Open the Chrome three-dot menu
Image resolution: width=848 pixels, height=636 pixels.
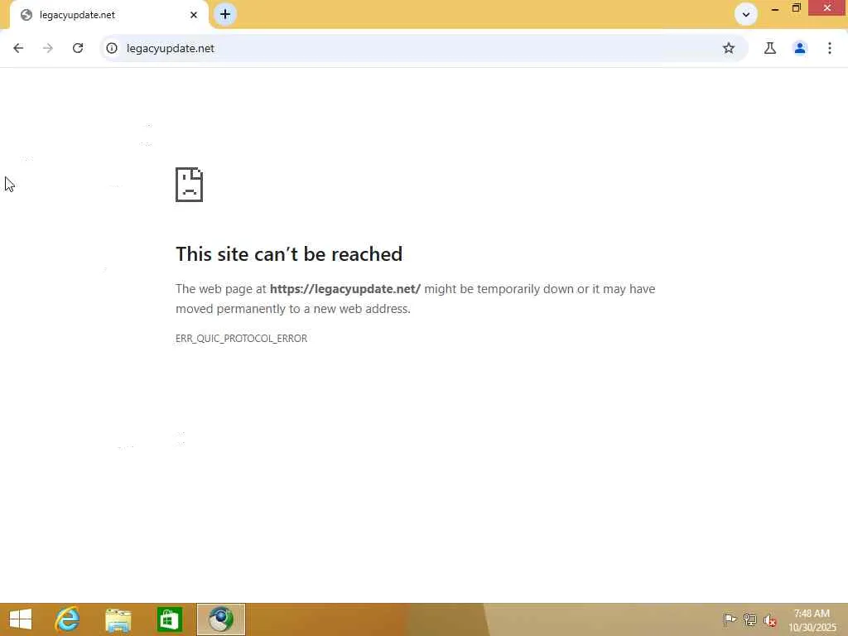(x=830, y=48)
